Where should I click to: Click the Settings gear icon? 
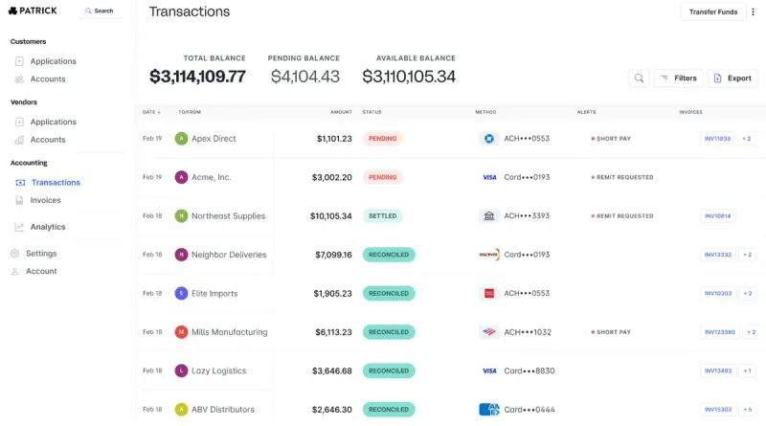pos(15,253)
